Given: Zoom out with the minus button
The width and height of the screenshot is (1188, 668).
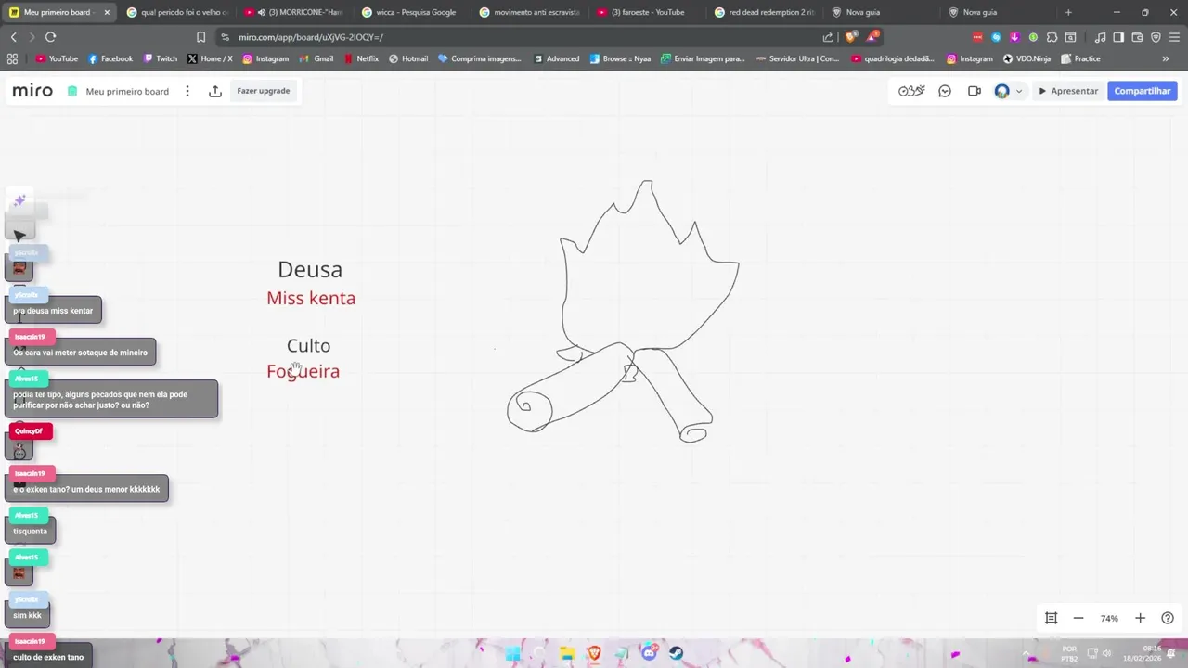Looking at the screenshot, I should point(1078,618).
